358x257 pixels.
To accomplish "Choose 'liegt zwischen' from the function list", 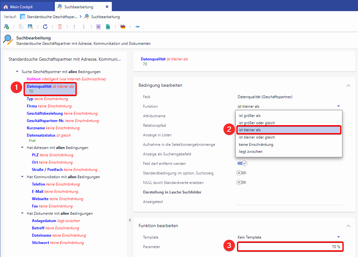I will (x=250, y=152).
